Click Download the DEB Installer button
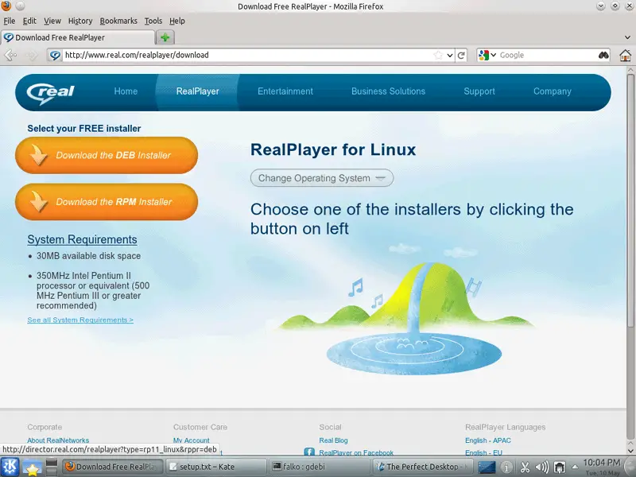Viewport: 636px width, 477px height. tap(107, 155)
